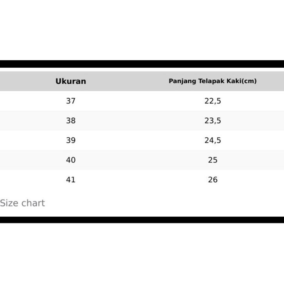Click the 23,5 foot length value
This screenshot has width=284, height=284.
tap(212, 120)
